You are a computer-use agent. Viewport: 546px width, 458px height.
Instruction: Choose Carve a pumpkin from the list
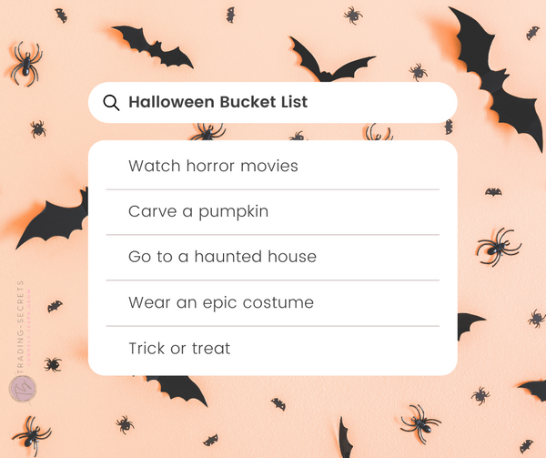point(273,212)
